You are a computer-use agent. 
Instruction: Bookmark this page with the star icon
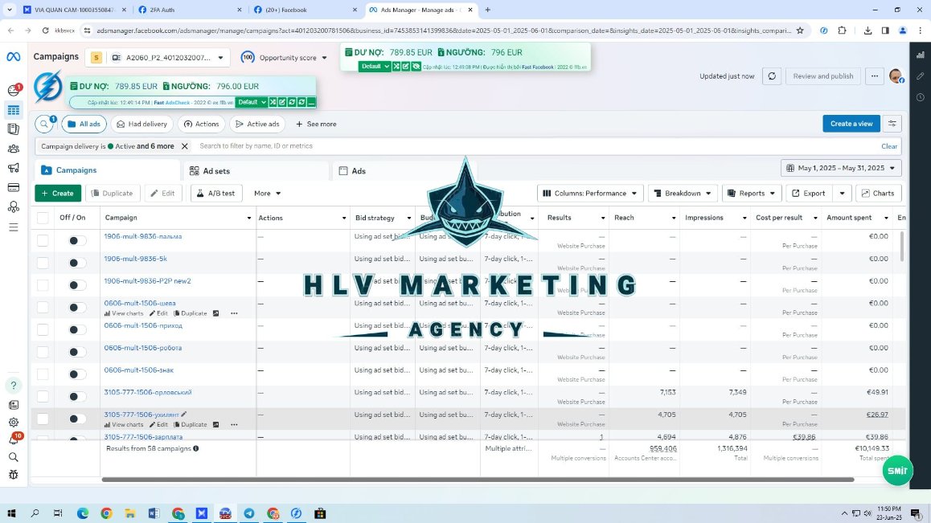[x=800, y=31]
